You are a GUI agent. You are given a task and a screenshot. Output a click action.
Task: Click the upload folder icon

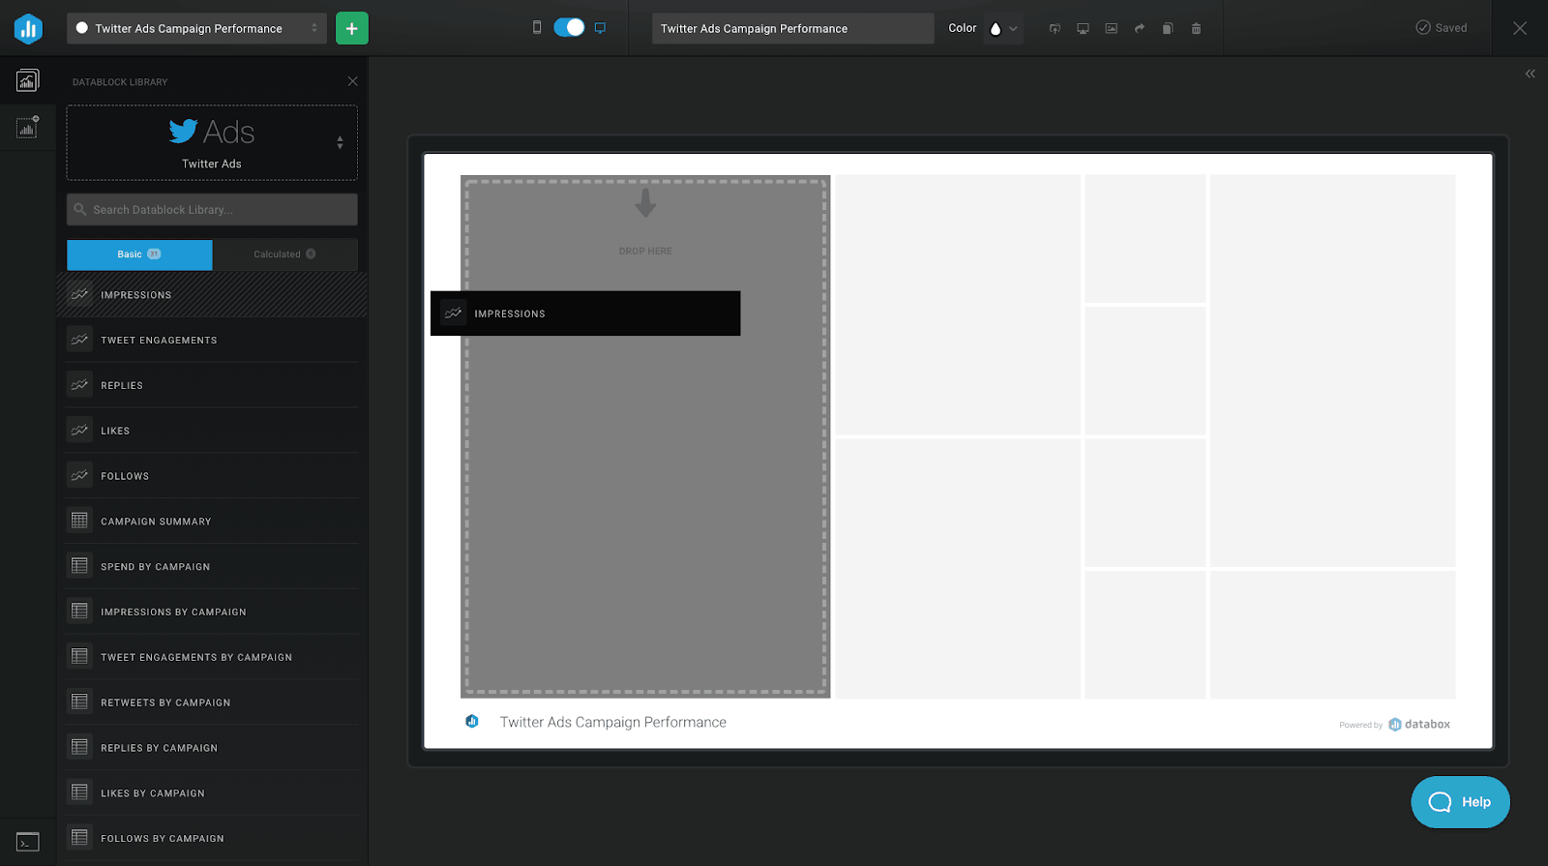pyautogui.click(x=1055, y=28)
